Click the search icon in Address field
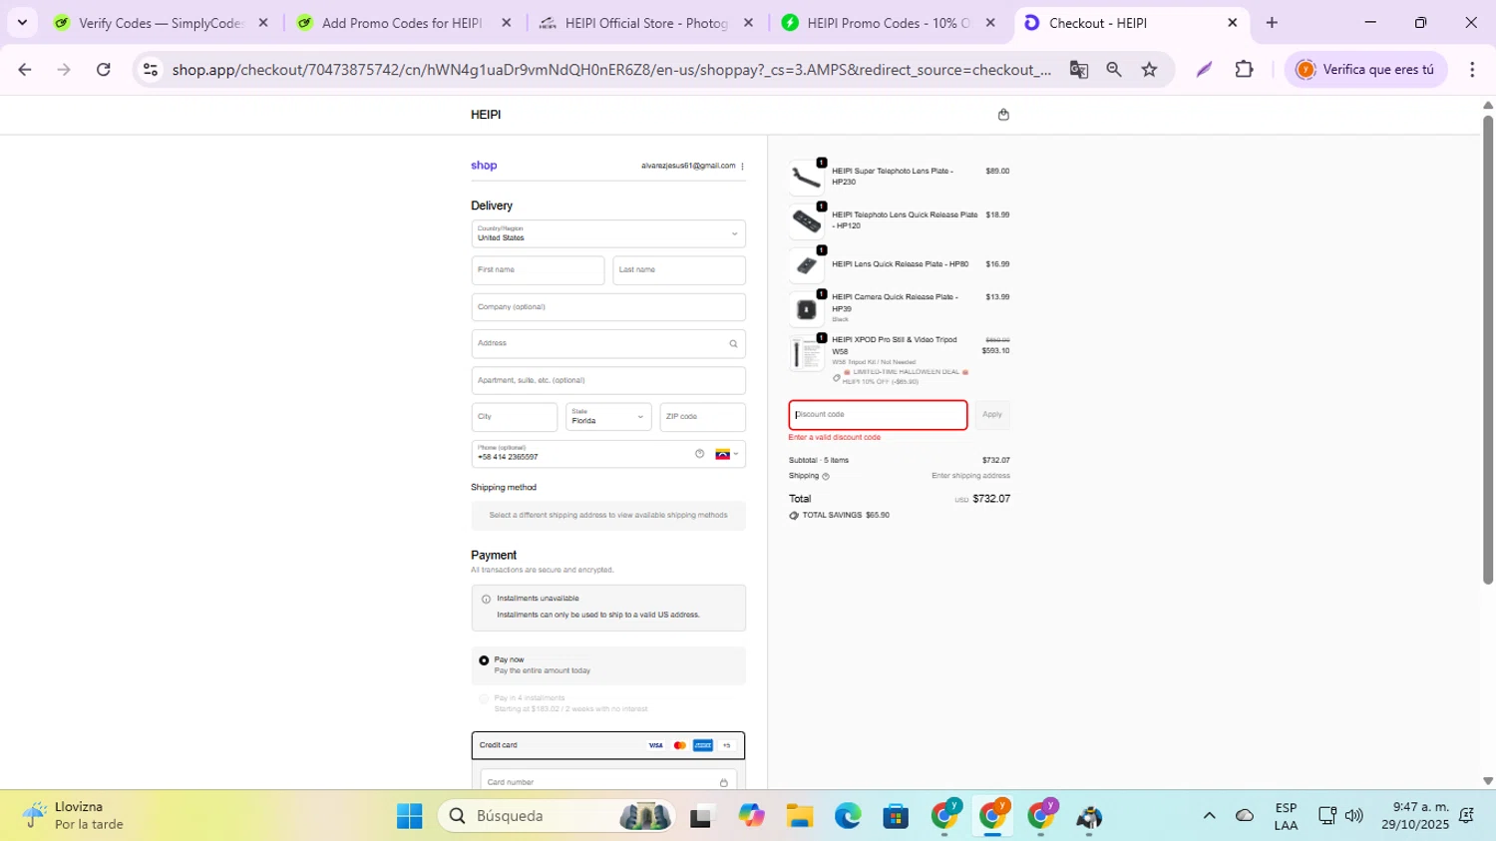Viewport: 1496px width, 841px height. 733,344
